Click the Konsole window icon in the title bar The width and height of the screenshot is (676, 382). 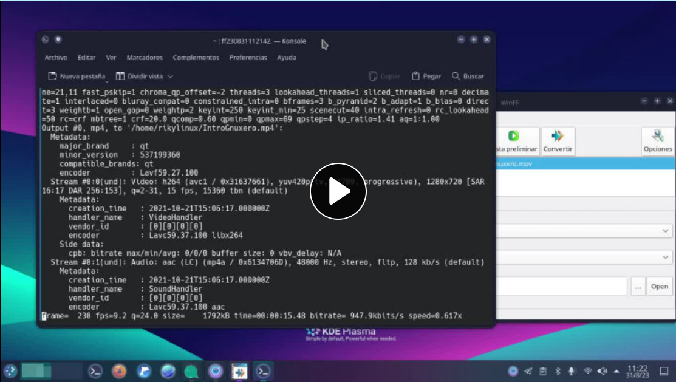[x=46, y=39]
